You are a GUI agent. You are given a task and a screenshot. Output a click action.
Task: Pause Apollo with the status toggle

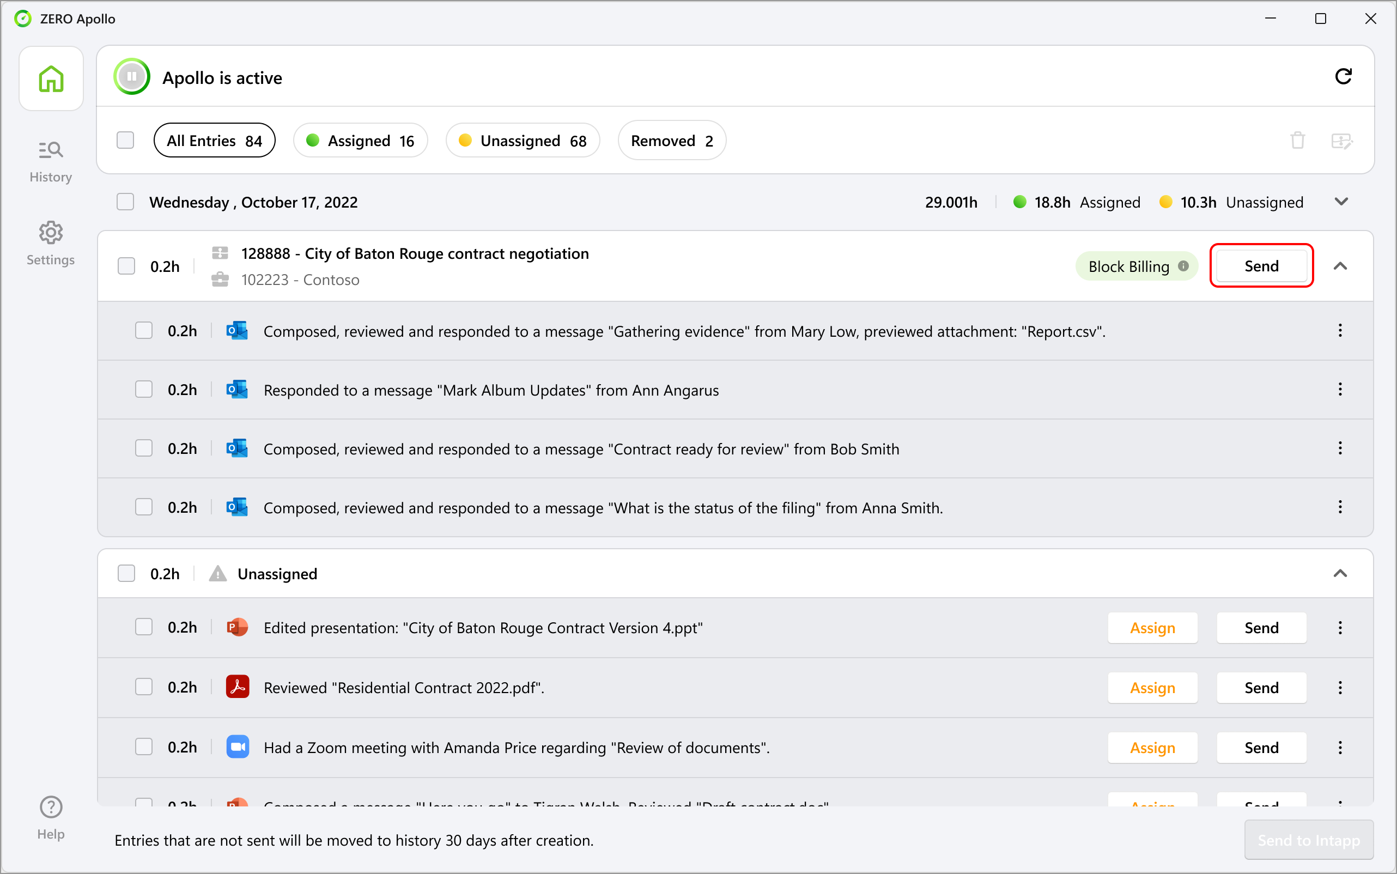(131, 76)
